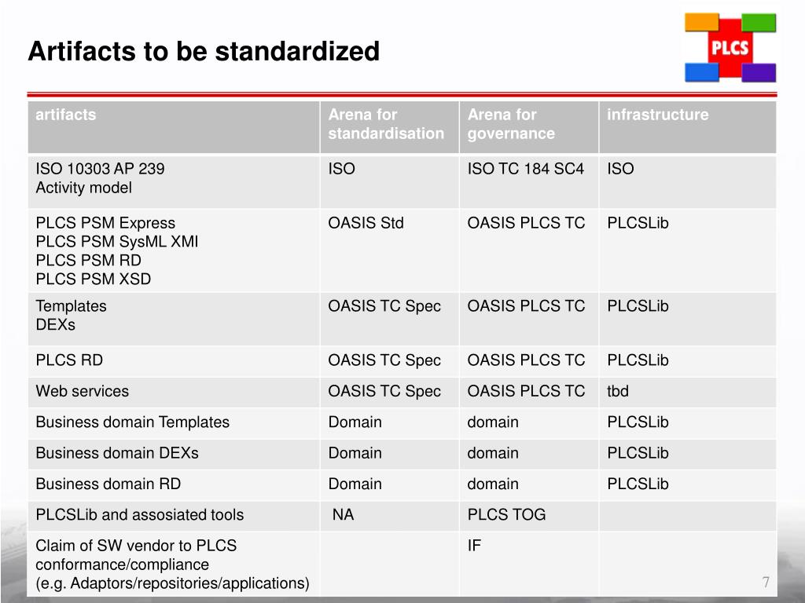Click "PLCSLib" in the PLCS PSM row
Screen dimensions: 805x603
coord(638,223)
